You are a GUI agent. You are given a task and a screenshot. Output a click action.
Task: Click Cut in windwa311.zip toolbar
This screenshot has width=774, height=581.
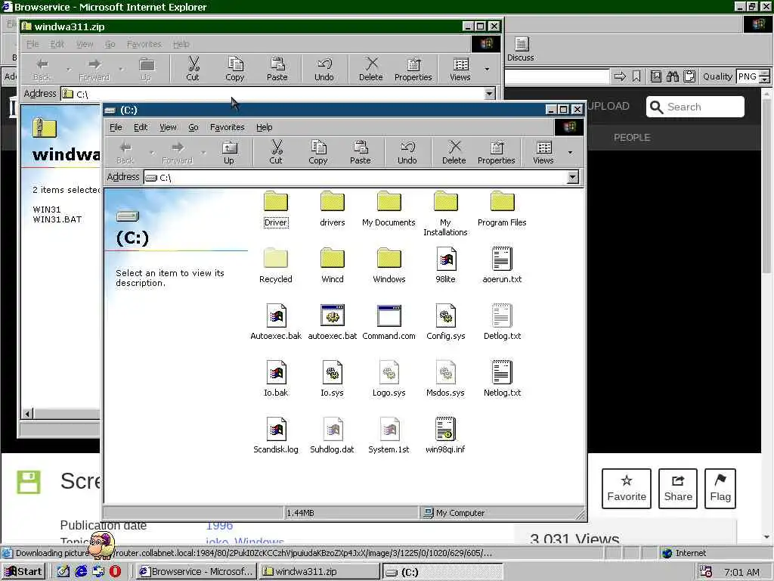(193, 69)
